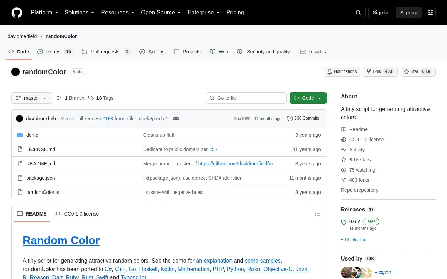Viewport: 447px width, 279px height.
Task: Click the demo folder icon
Action: 20,135
